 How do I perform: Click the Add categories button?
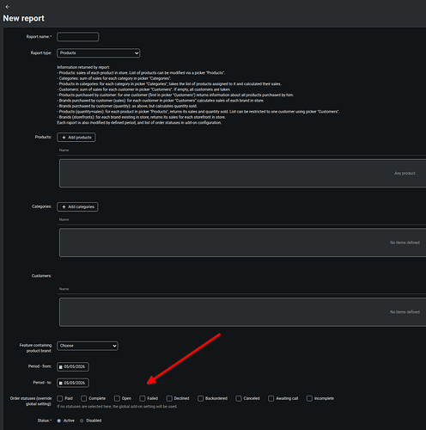(x=77, y=206)
